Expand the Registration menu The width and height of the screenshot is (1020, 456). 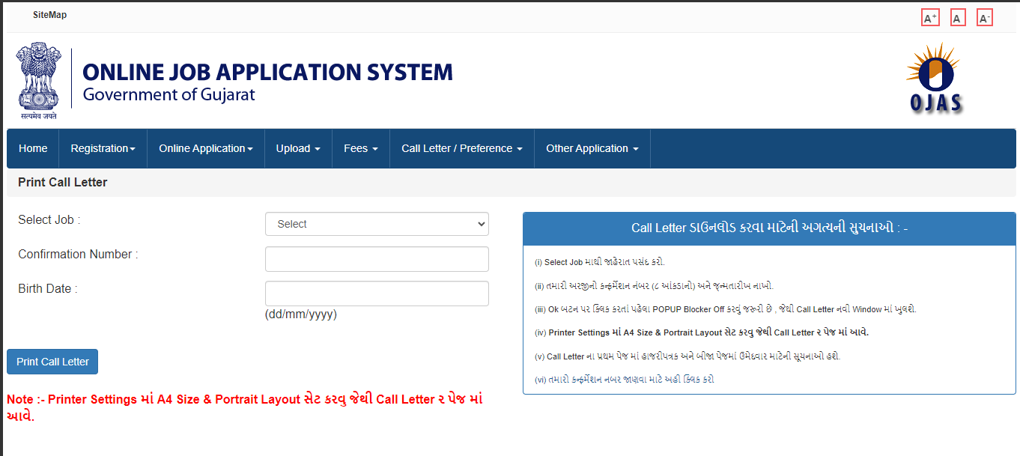[x=103, y=148]
